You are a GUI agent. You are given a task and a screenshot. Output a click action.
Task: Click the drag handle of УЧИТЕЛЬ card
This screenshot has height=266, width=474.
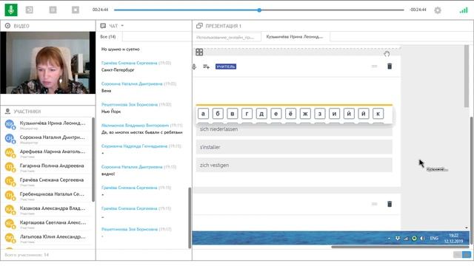374,66
